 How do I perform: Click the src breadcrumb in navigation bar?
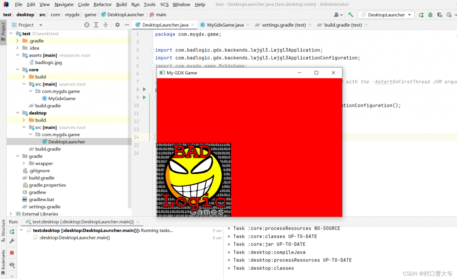42,15
